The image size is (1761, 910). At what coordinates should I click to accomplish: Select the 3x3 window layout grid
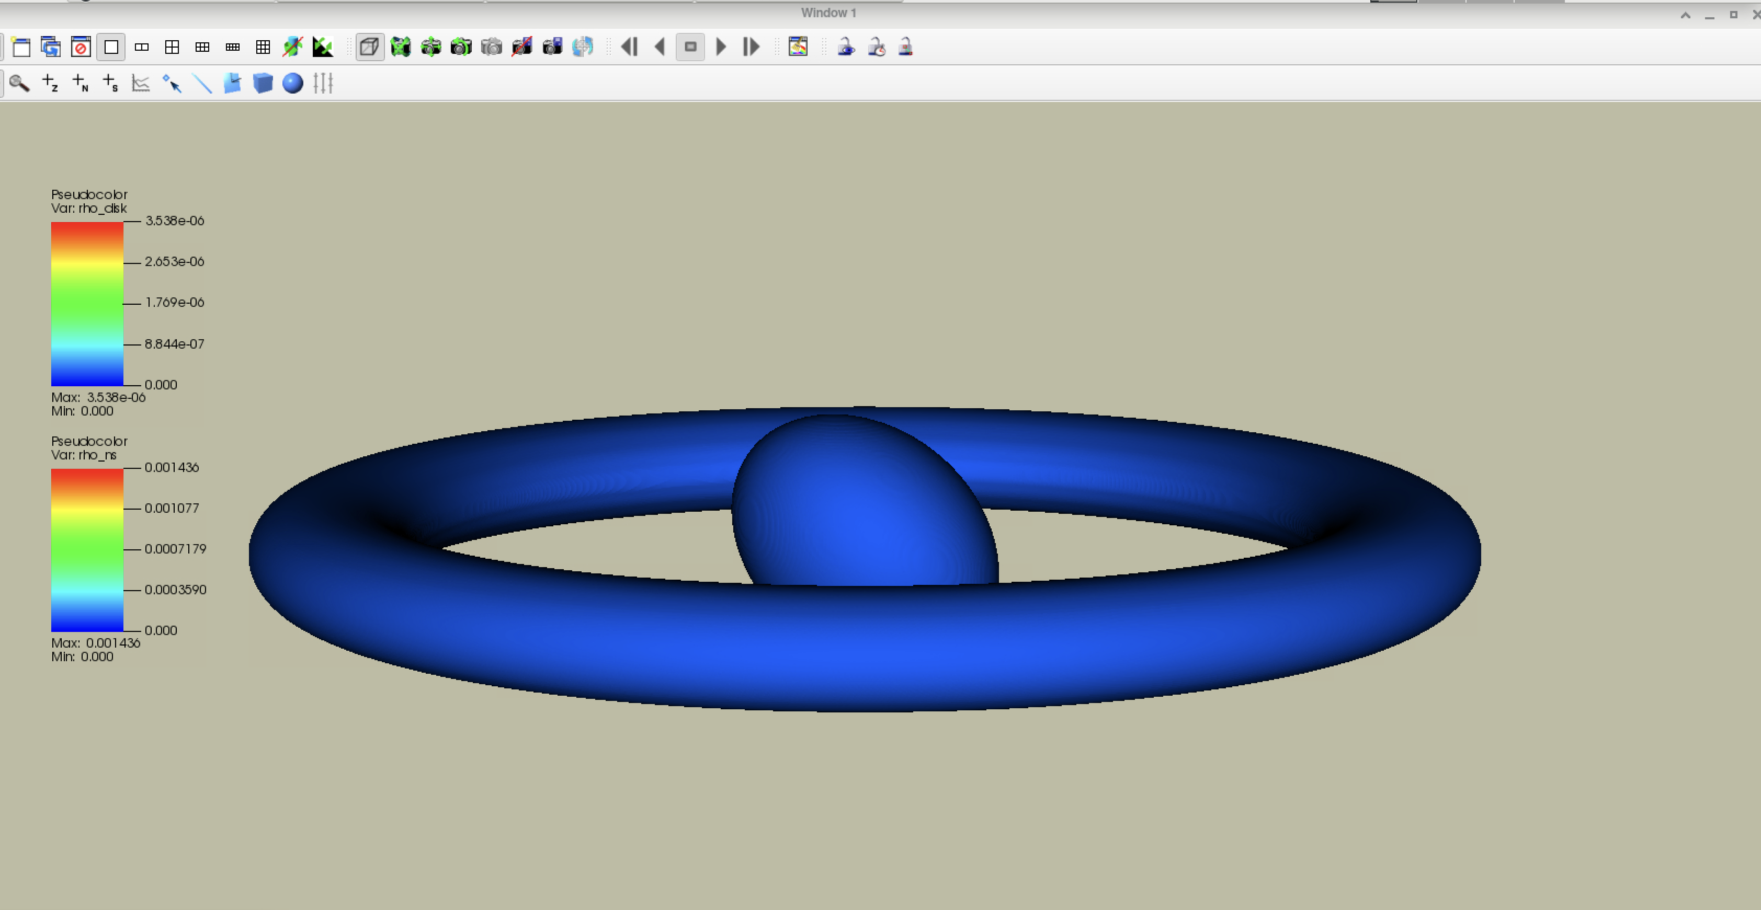tap(263, 47)
